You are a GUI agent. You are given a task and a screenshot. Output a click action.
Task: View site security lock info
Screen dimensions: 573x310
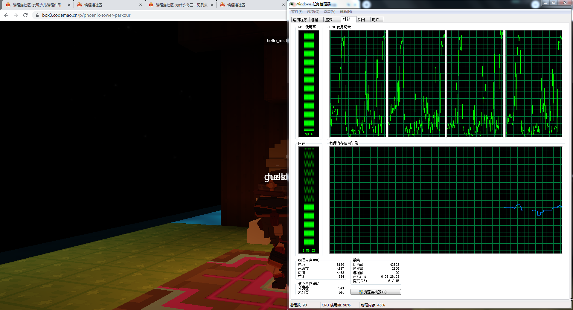37,15
